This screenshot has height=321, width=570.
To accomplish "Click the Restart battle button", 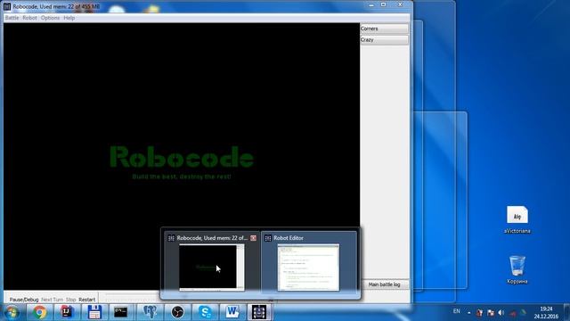I will click(87, 300).
